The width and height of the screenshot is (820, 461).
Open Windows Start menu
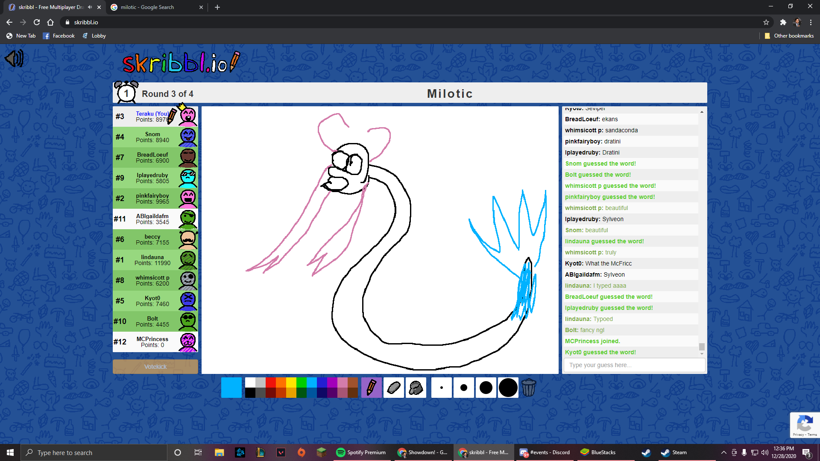[x=10, y=452]
